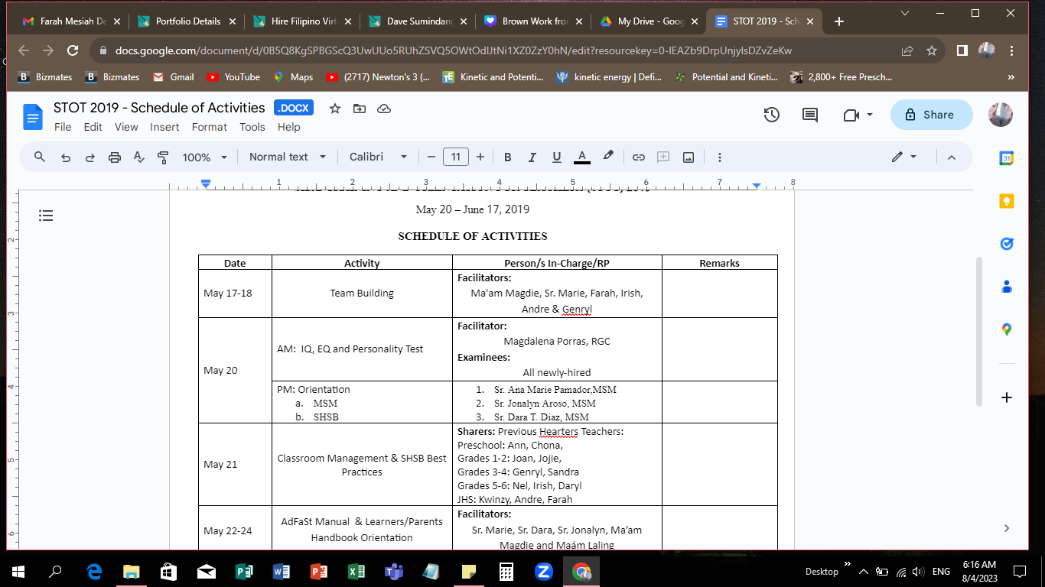Check cloud document status icon
1045x587 pixels.
pos(384,109)
